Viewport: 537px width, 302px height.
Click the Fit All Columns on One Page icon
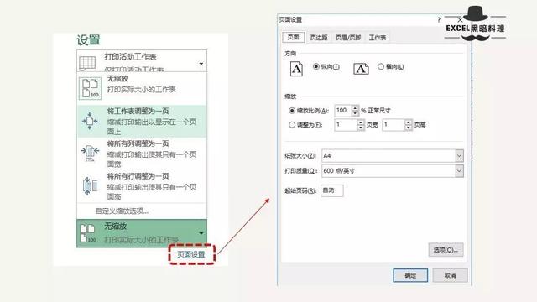pos(90,153)
